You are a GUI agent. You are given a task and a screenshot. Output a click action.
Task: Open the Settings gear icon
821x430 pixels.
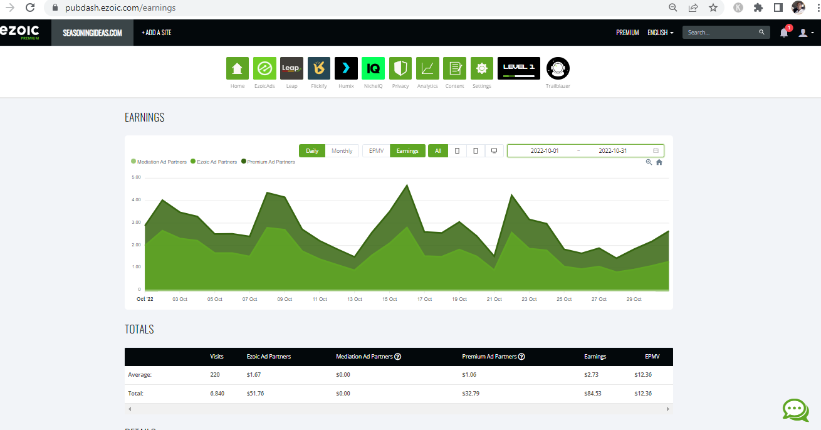point(482,68)
